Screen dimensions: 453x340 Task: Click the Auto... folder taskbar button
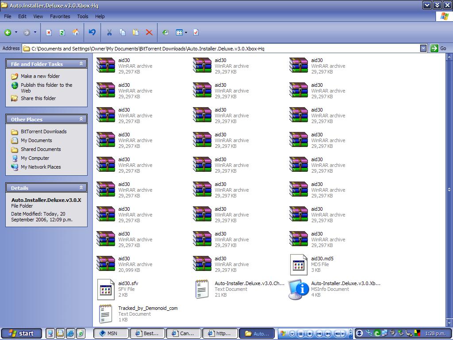[257, 333]
